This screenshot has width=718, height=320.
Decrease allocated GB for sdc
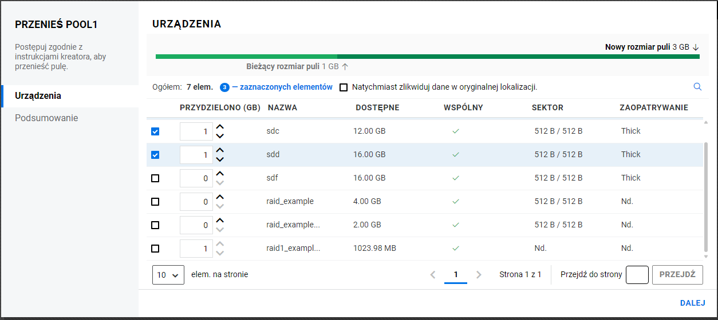[x=220, y=136]
